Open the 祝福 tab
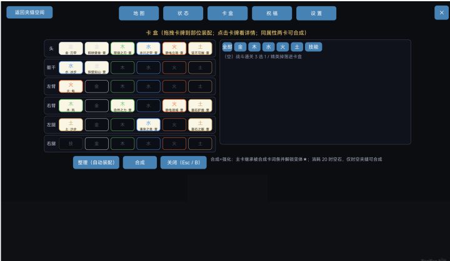 [272, 13]
